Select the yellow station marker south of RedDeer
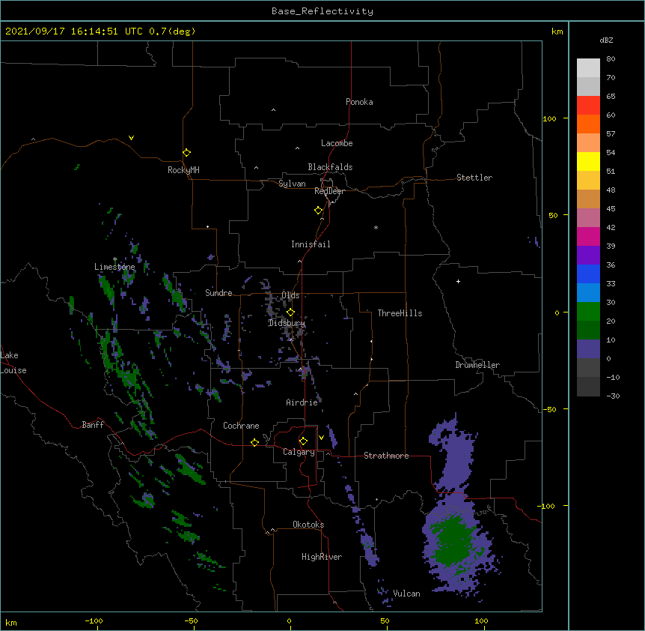The image size is (645, 631). click(x=318, y=211)
